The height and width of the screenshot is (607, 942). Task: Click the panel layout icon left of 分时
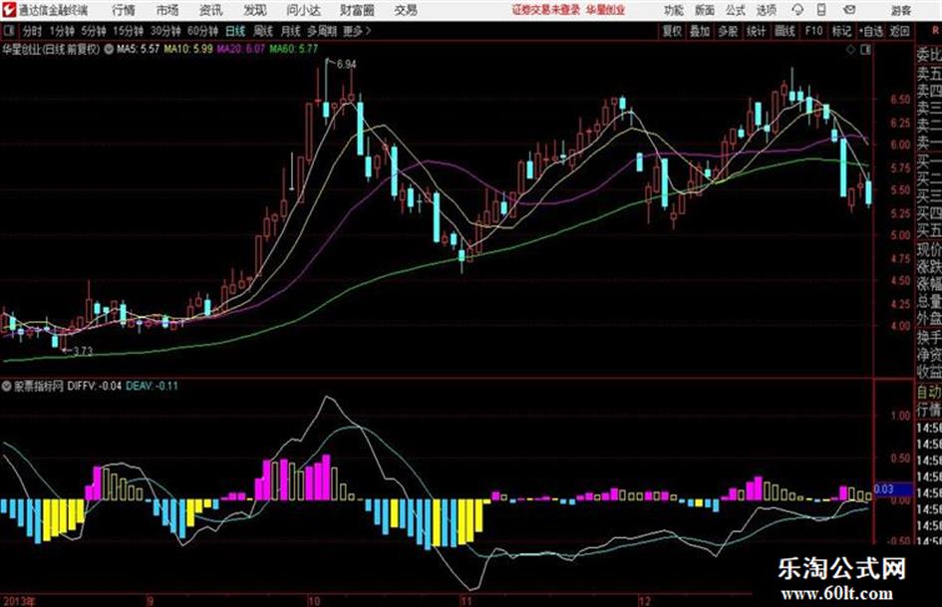point(8,31)
